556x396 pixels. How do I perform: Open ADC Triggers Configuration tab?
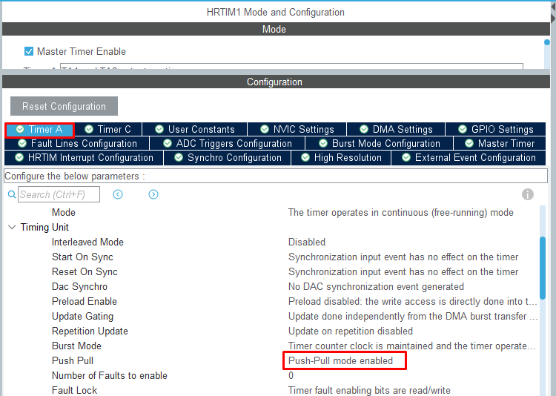(228, 143)
